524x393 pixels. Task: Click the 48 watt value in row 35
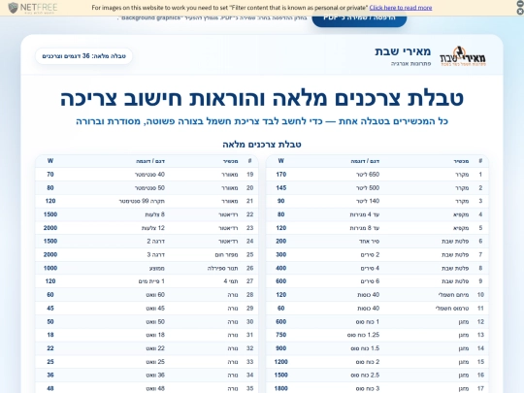(50, 388)
